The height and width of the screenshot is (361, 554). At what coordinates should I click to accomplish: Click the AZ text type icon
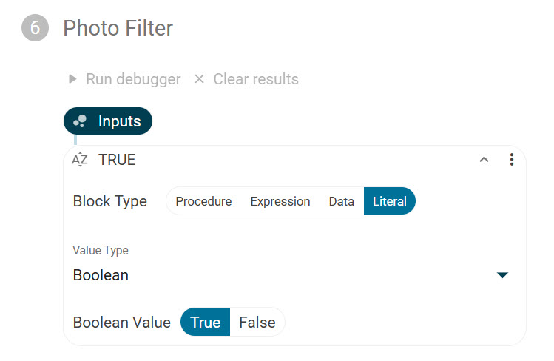pos(80,160)
